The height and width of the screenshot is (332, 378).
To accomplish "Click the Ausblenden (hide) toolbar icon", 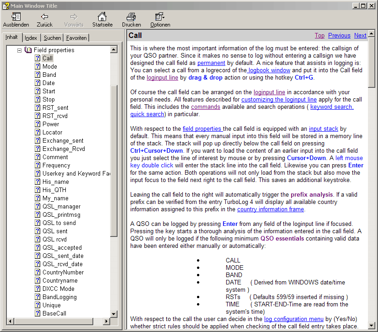I will click(16, 17).
